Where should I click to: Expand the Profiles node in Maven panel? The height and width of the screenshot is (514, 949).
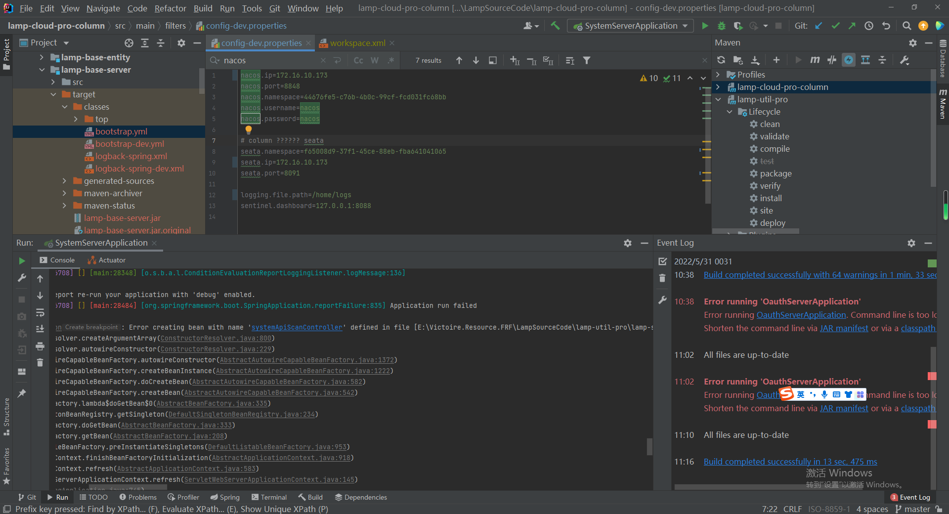[x=718, y=75]
